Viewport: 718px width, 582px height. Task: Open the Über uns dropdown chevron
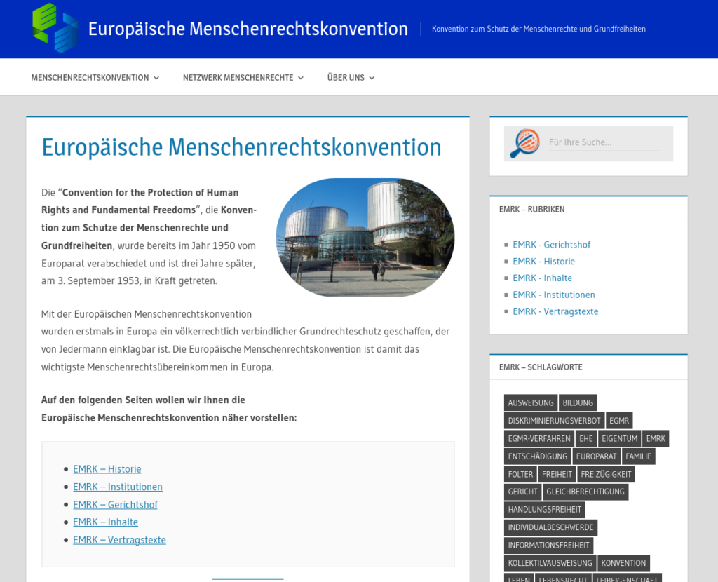(372, 78)
